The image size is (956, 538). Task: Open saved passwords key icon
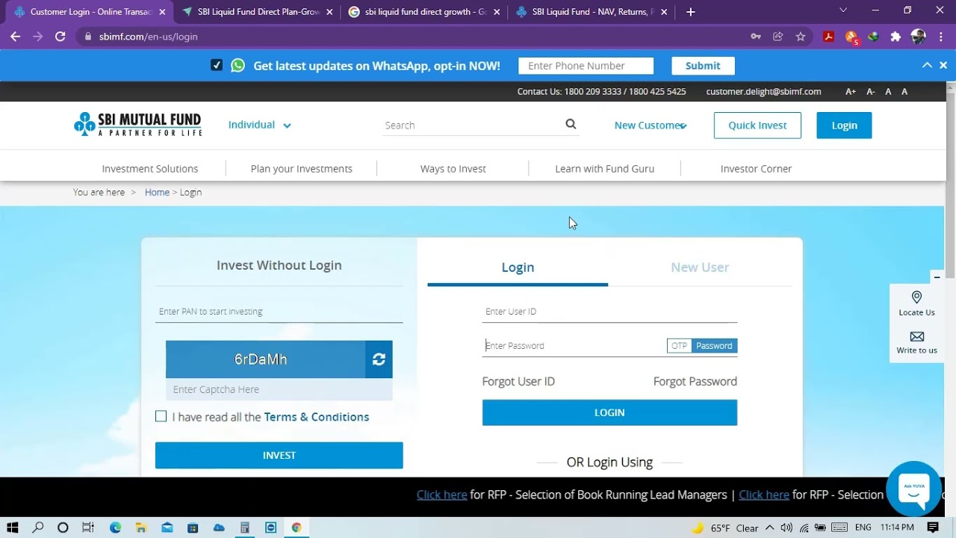click(756, 36)
